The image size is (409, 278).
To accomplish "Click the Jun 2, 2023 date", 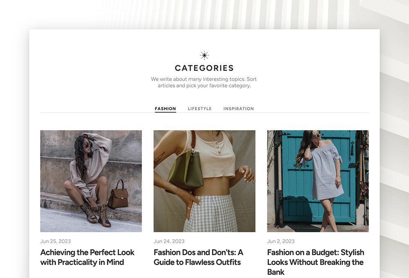I will coord(281,241).
